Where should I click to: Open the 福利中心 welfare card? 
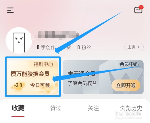[33, 77]
